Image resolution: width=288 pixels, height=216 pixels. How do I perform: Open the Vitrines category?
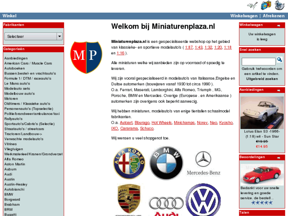point(10,144)
